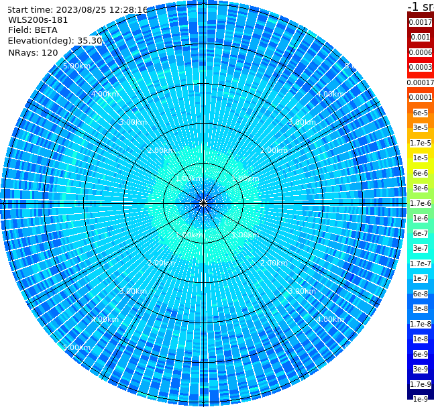This screenshot has width=434, height=407.
Task: Click the 6e-6 colorbar label
Action: click(421, 173)
